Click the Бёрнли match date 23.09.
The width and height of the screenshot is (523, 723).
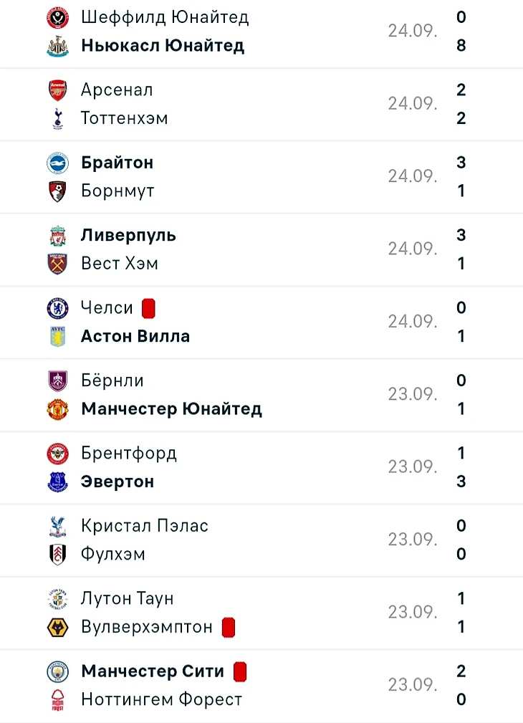pos(413,395)
